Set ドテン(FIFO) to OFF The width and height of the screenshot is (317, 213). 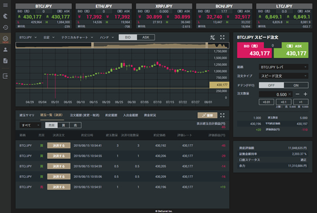271,85
